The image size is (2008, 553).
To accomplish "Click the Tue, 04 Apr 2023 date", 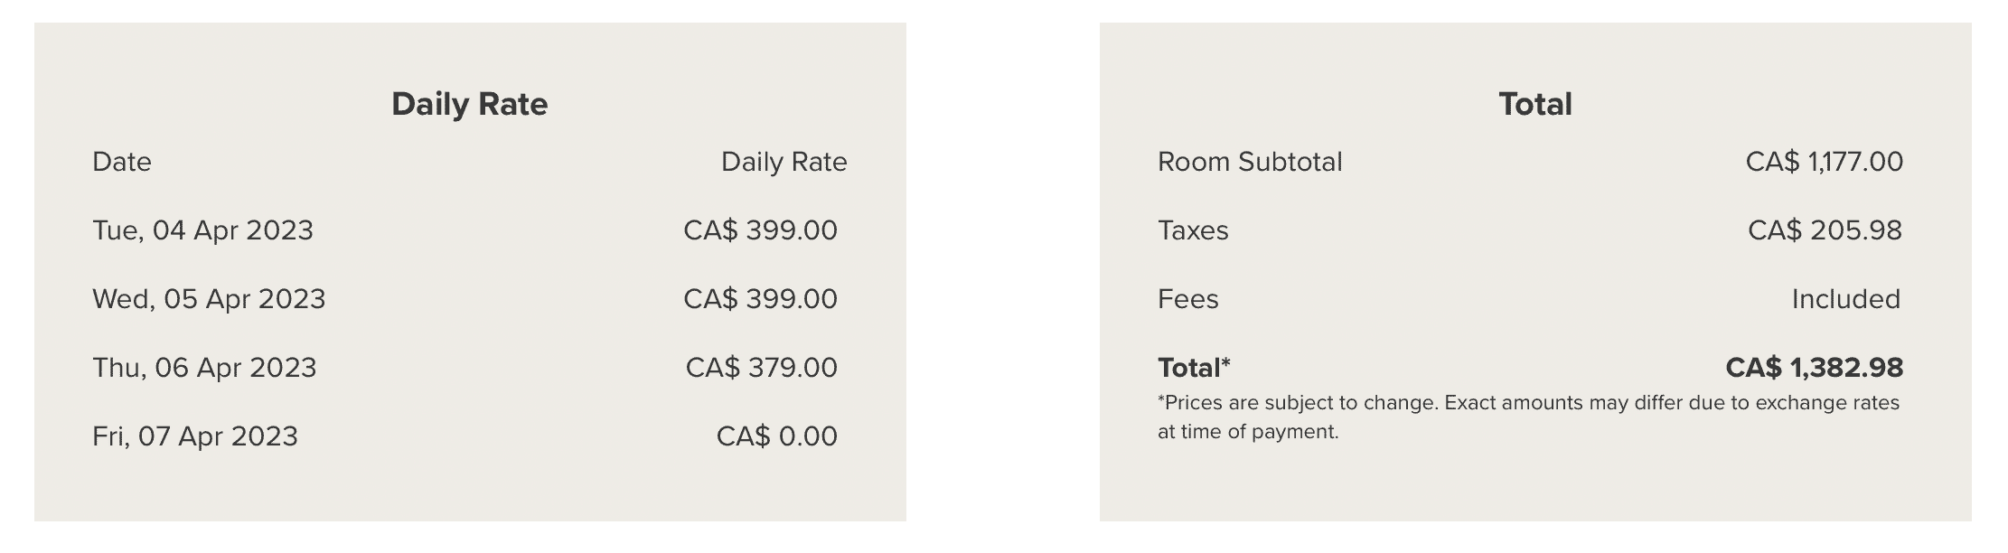I will tap(202, 230).
